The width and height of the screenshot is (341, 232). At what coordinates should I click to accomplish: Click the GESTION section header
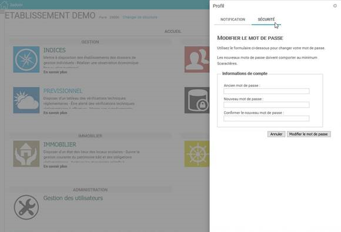pos(90,42)
